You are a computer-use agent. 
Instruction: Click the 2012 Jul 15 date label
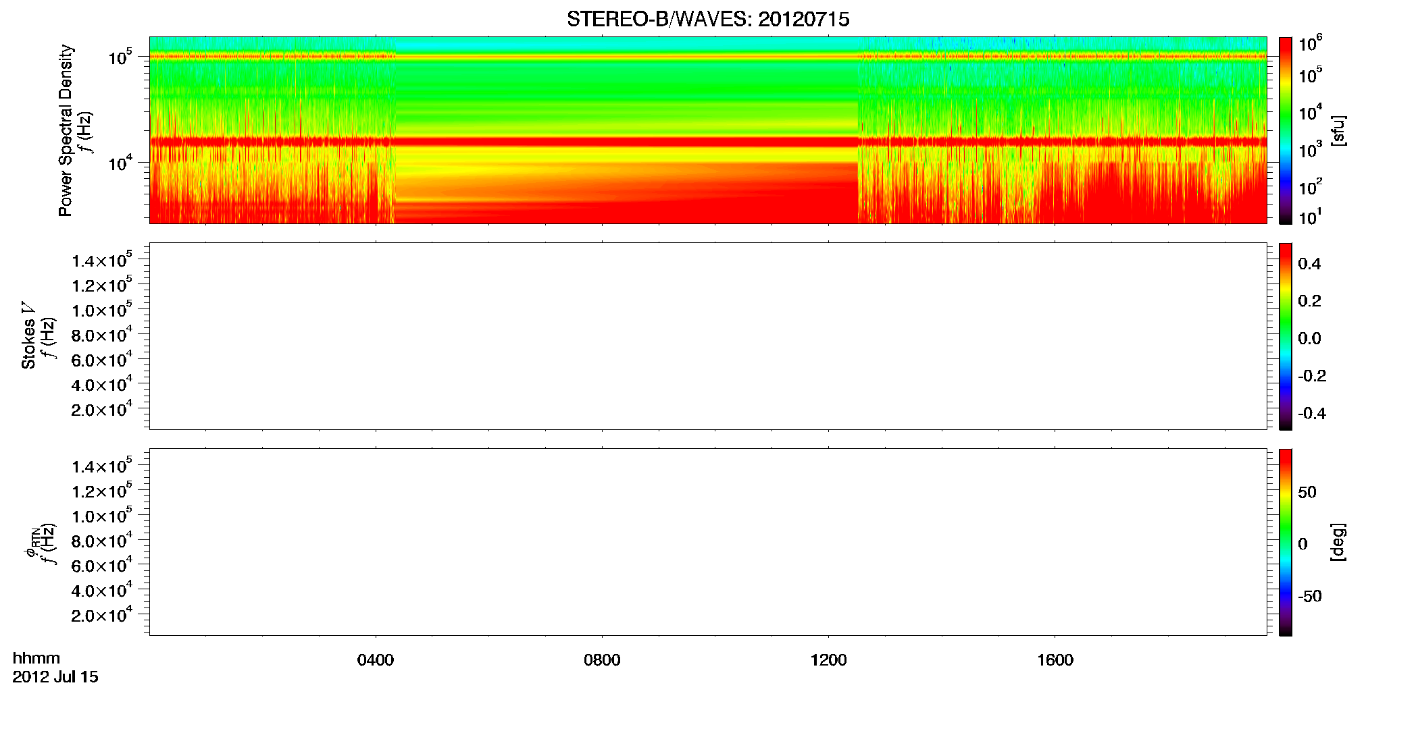click(x=55, y=677)
